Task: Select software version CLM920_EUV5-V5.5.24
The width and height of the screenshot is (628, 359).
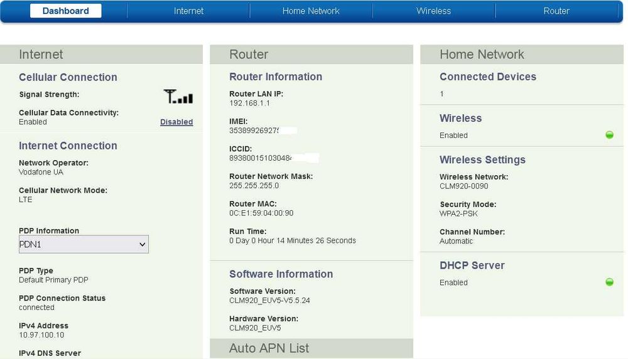Action: [269, 301]
